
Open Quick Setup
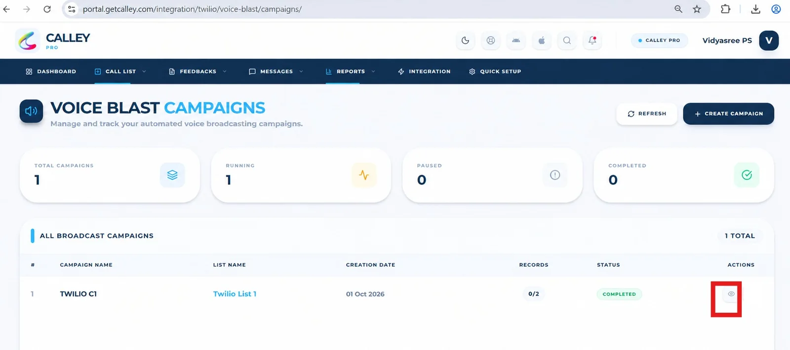click(x=495, y=71)
